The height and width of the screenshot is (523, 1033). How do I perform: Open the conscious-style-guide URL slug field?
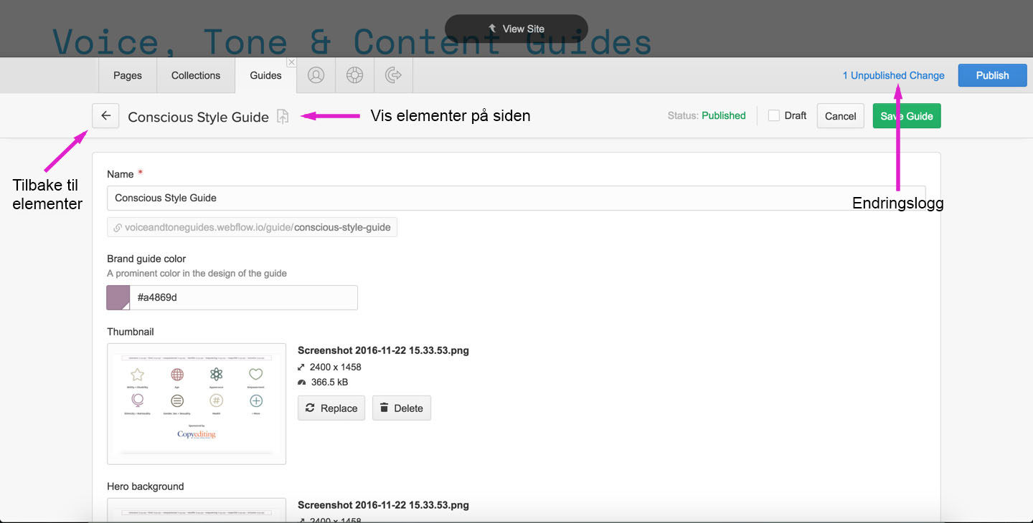(x=252, y=227)
